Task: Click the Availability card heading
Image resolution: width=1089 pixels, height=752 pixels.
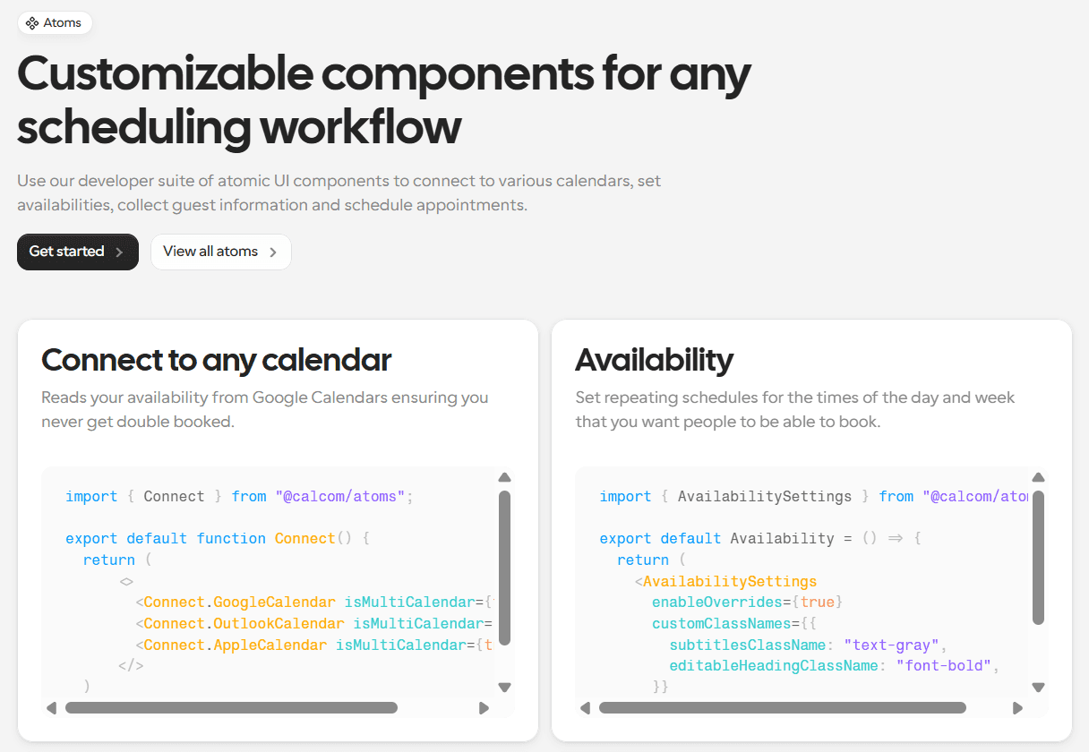Action: pos(655,360)
